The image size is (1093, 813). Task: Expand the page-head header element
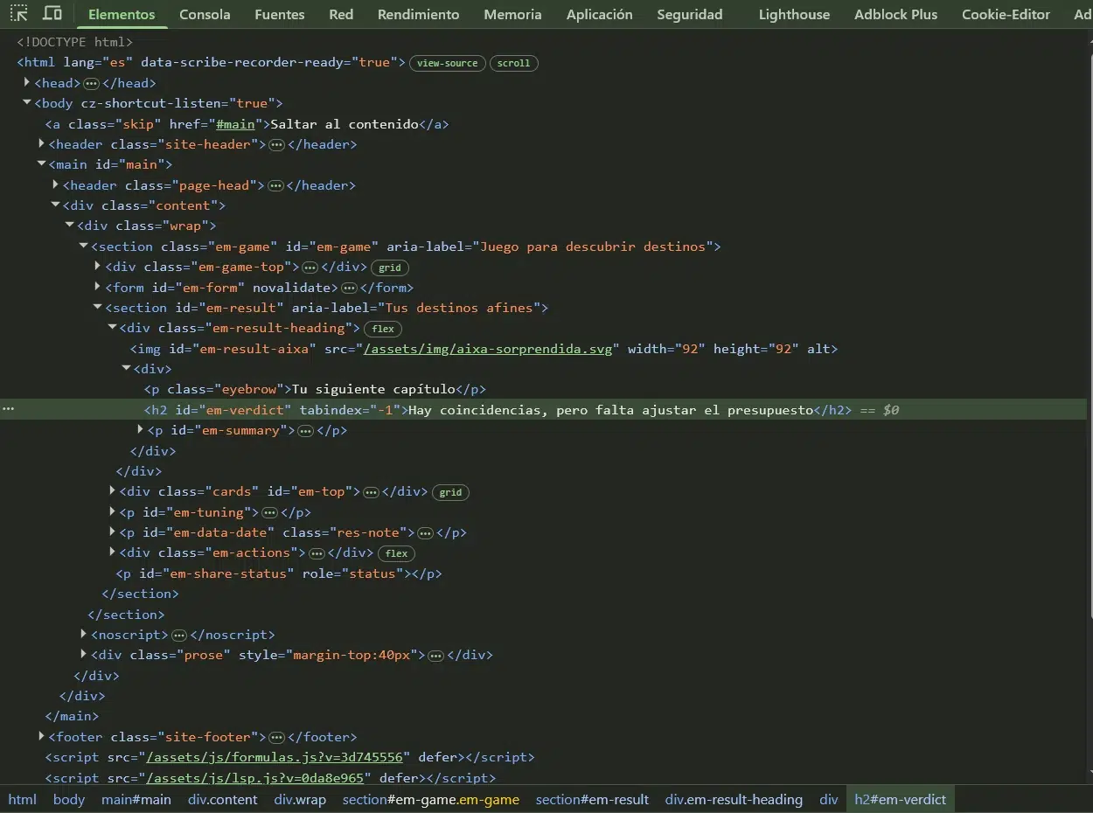click(x=55, y=184)
